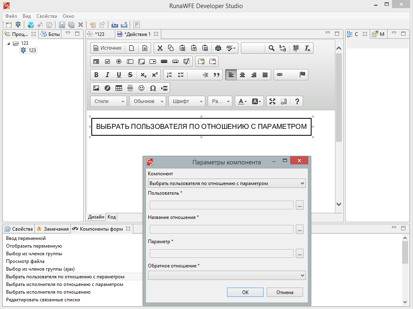Toggle Italic formatting
413x309 pixels.
coord(107,75)
